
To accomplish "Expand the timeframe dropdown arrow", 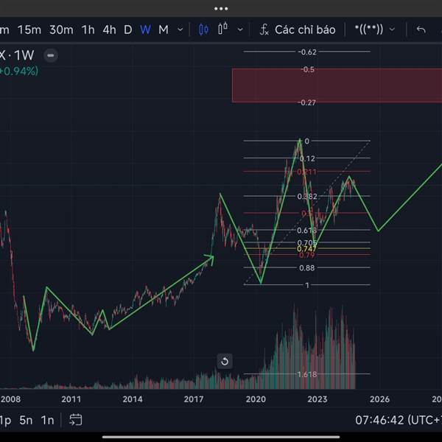I will click(x=180, y=29).
